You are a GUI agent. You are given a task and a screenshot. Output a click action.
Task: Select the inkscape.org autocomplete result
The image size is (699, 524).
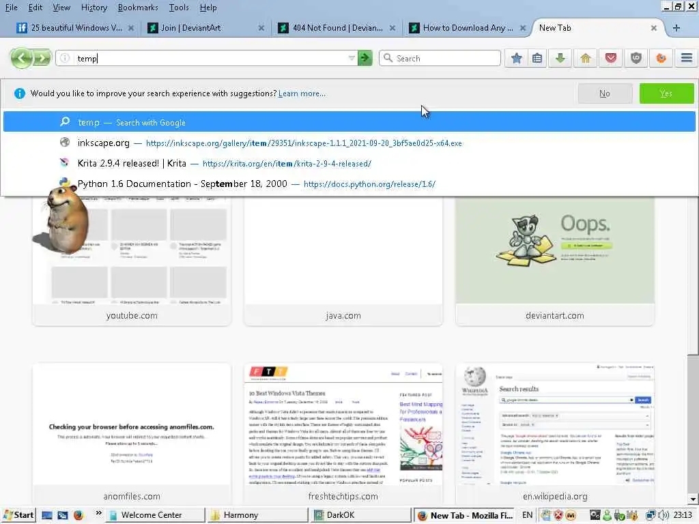click(349, 143)
